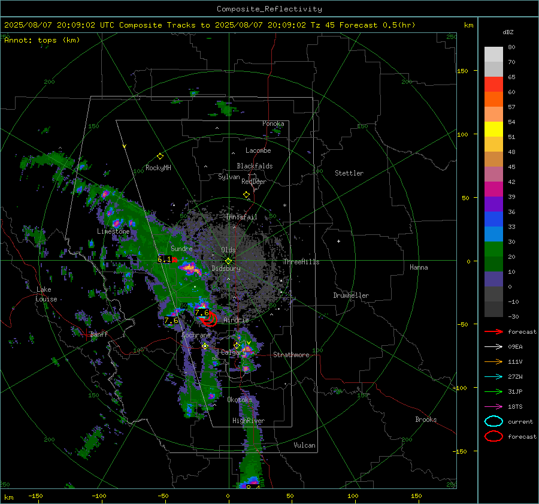Pick the bright green 30 dBZ swatch

click(x=493, y=249)
